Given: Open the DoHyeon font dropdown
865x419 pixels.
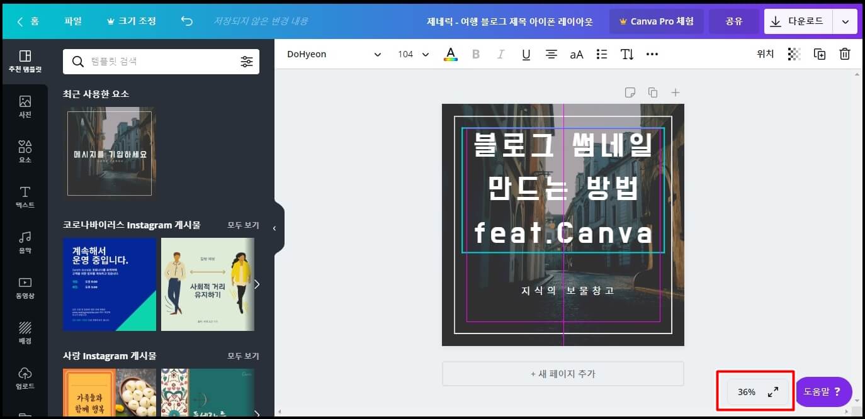Looking at the screenshot, I should (334, 54).
